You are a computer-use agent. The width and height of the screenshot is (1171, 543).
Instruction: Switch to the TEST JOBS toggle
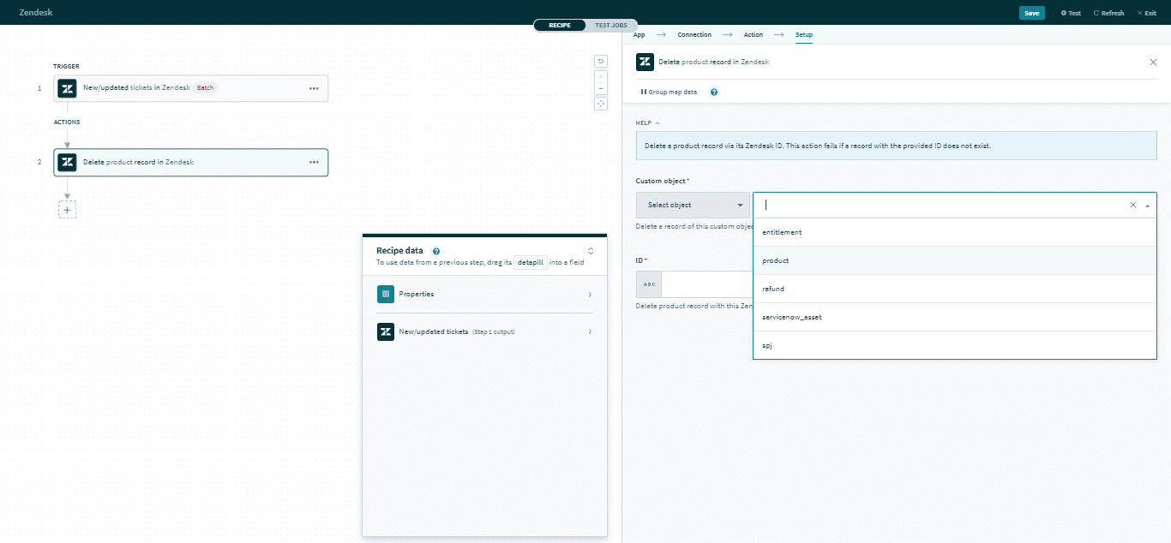[611, 25]
